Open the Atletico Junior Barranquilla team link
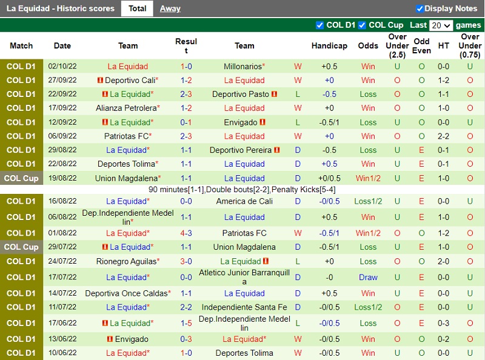Screen dimensions: 485x360 click(x=244, y=277)
